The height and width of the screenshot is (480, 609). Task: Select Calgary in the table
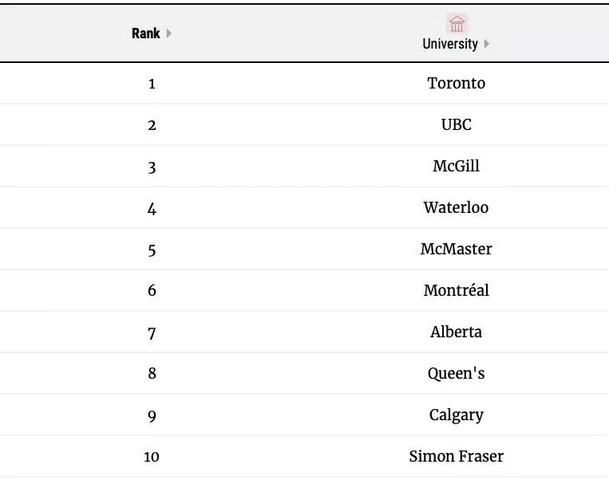(457, 415)
